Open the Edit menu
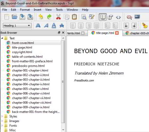 tap(14, 10)
